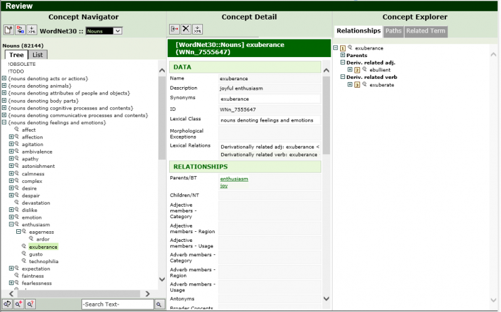Click into the Search Text field
The width and height of the screenshot is (501, 312).
[x=118, y=304]
